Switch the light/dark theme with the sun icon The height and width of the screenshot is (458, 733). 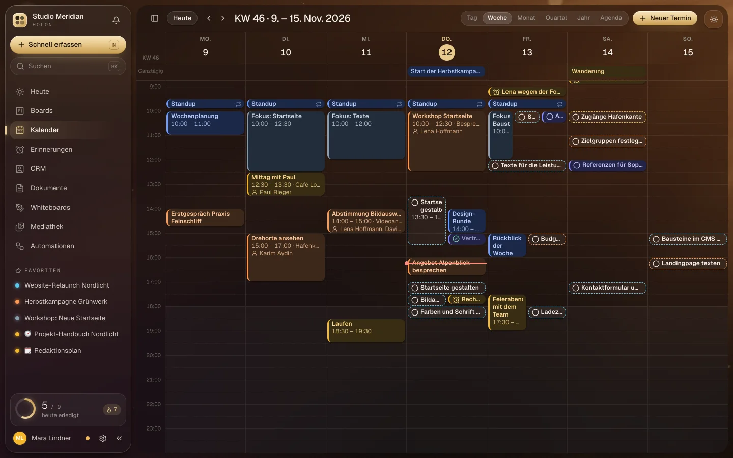tap(714, 19)
